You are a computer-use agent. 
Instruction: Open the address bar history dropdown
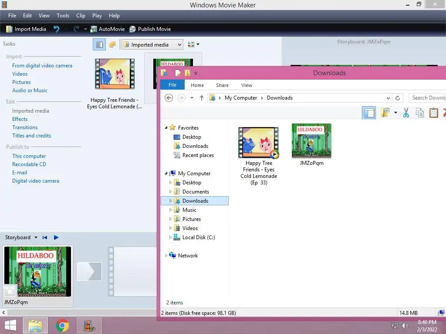(388, 98)
